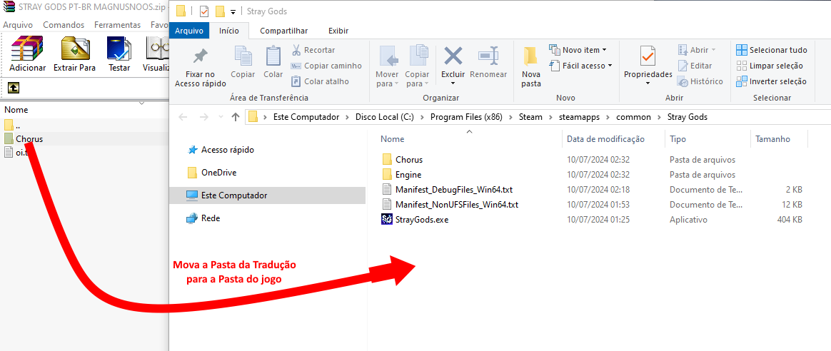Expand the Propriedades dropdown arrow
The image size is (831, 351).
point(648,83)
